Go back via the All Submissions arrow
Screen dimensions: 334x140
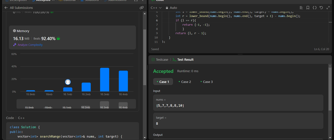[x=6, y=8]
